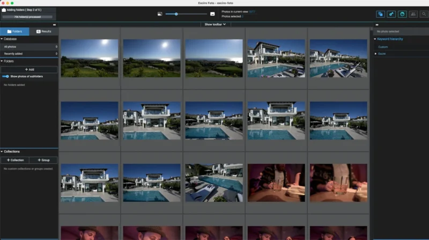Viewport: 429px width, 240px height.
Task: Click the add Group button
Action: click(43, 160)
